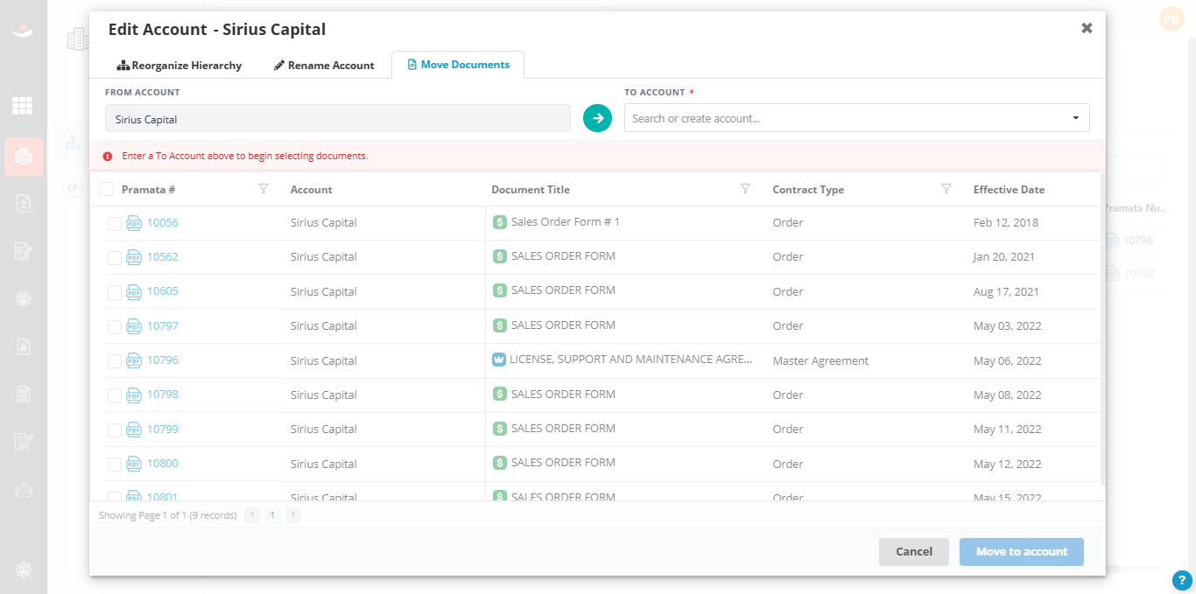Click order icon in Jan 20, 2021 row

coord(500,256)
